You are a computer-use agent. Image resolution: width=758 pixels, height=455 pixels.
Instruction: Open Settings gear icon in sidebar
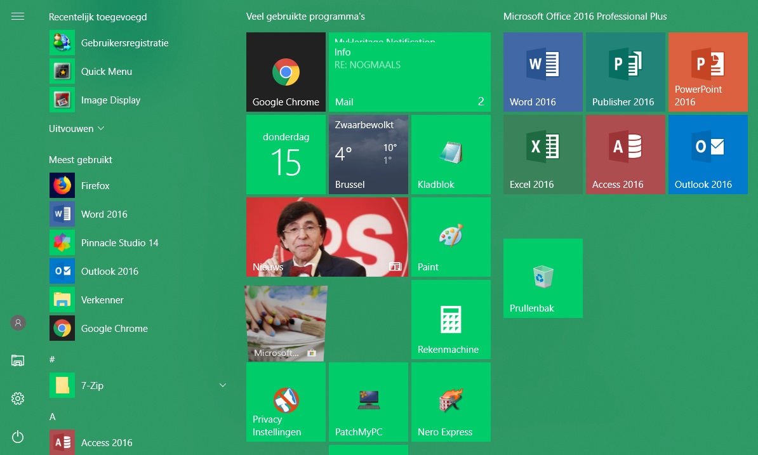click(x=18, y=399)
